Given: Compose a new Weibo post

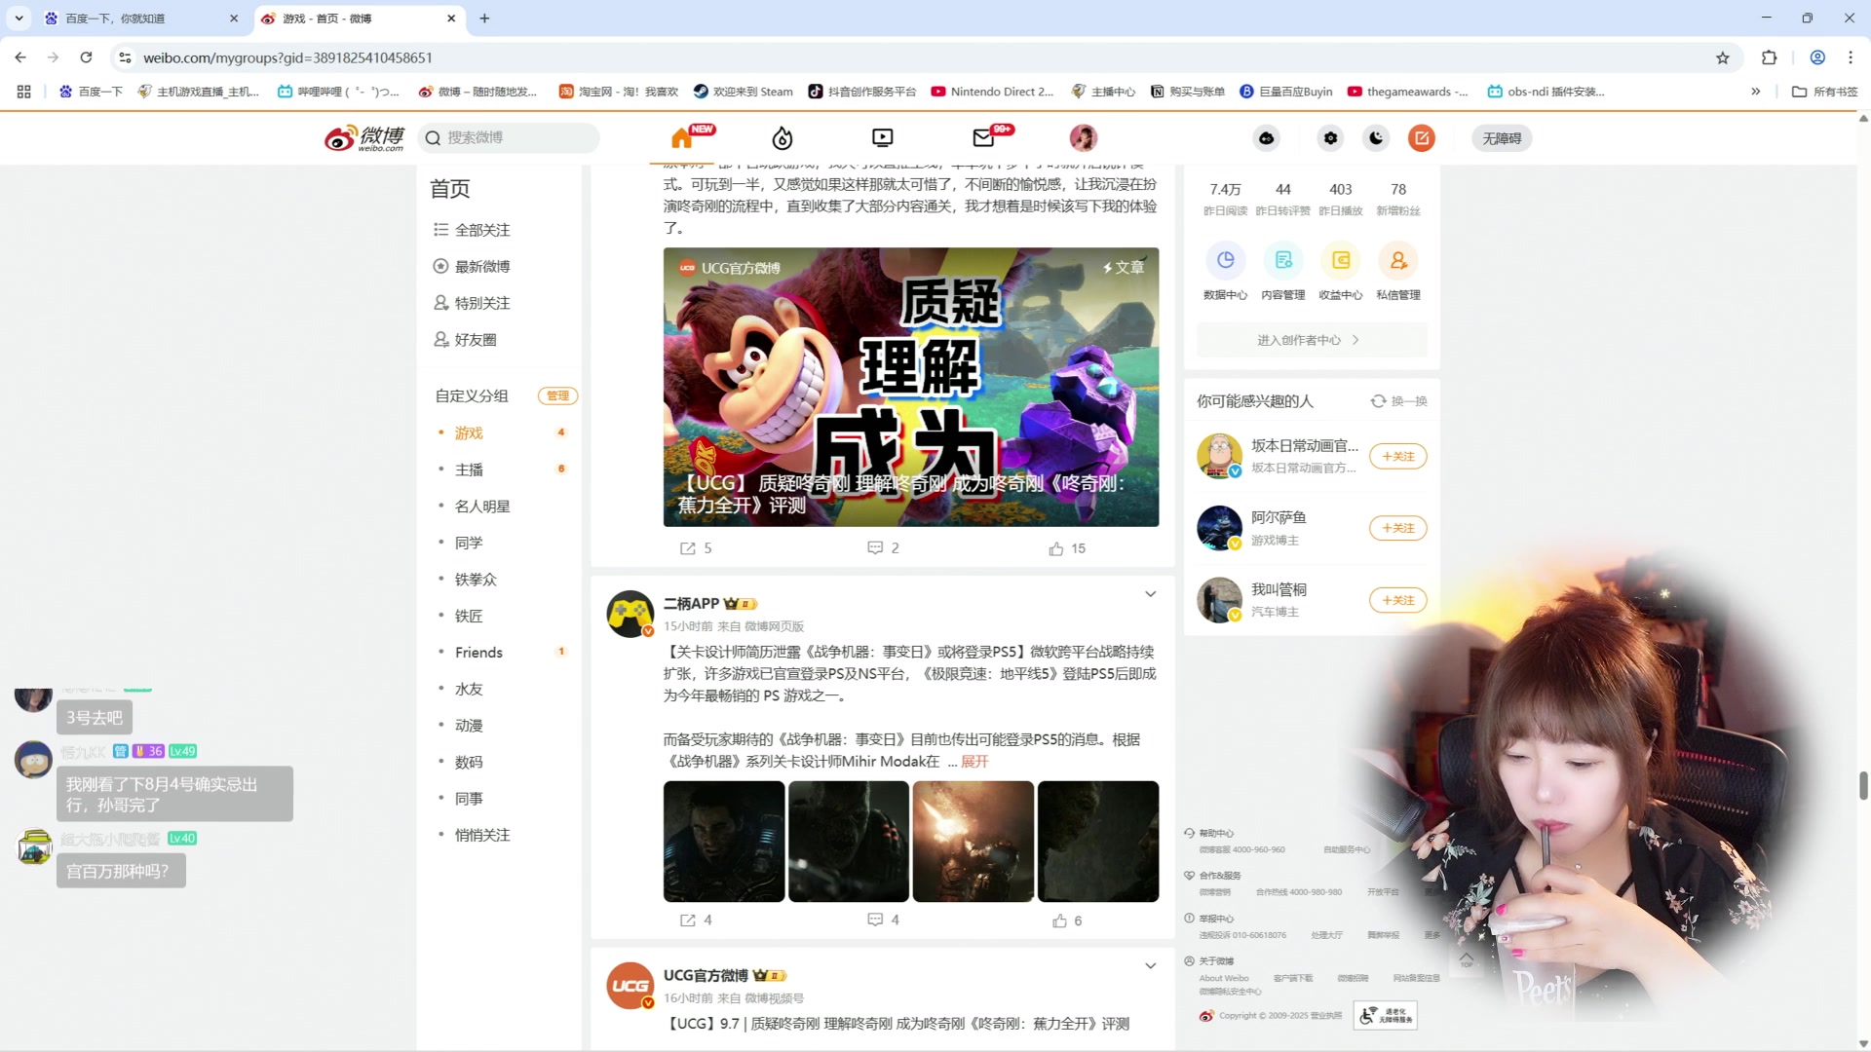Looking at the screenshot, I should [x=1422, y=138].
